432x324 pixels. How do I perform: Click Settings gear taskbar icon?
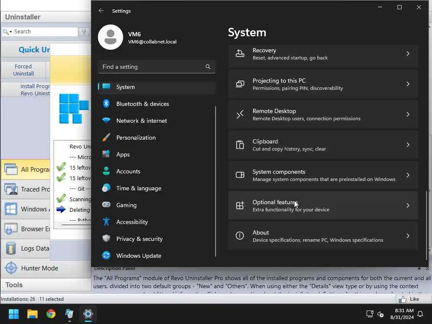click(x=88, y=314)
